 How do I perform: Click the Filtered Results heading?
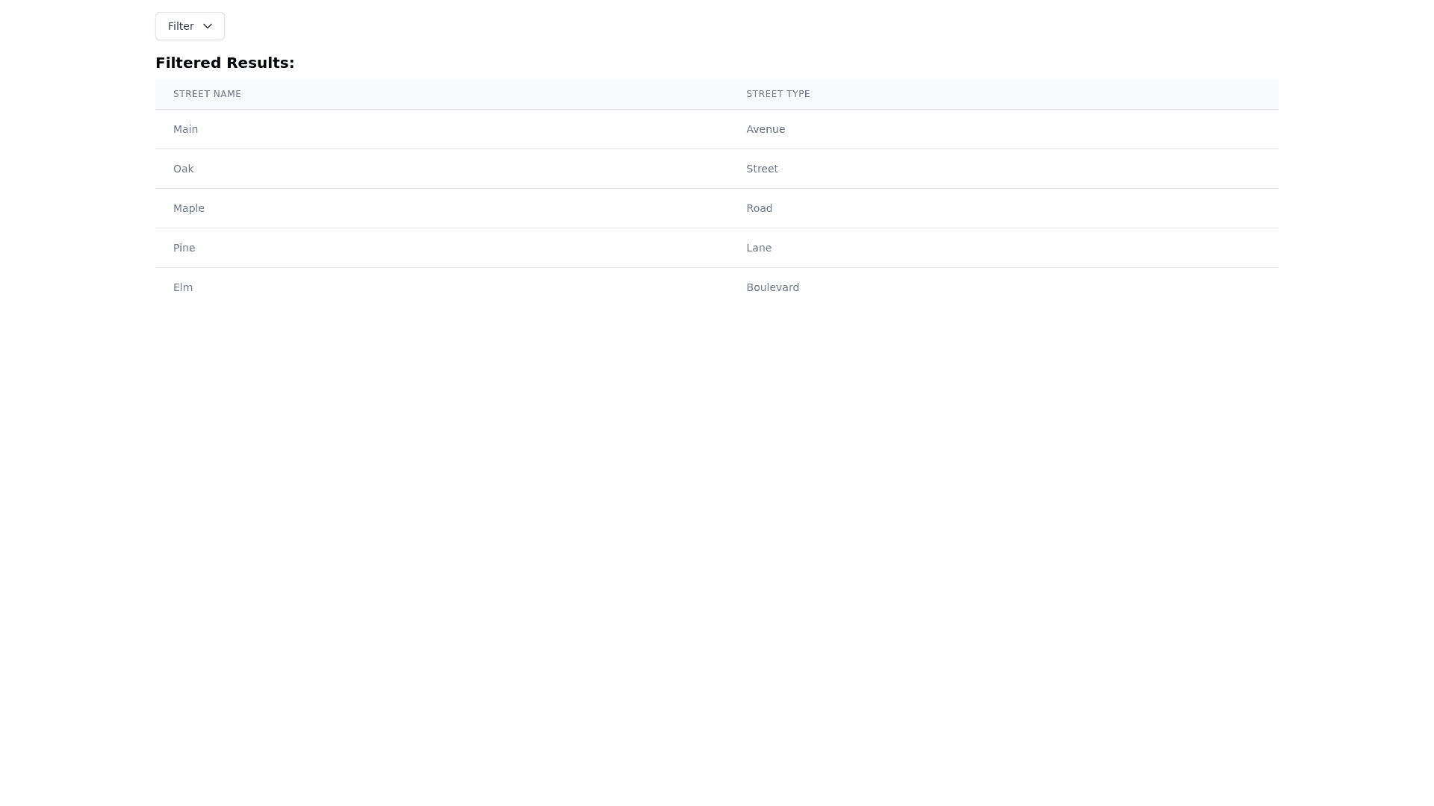(225, 63)
